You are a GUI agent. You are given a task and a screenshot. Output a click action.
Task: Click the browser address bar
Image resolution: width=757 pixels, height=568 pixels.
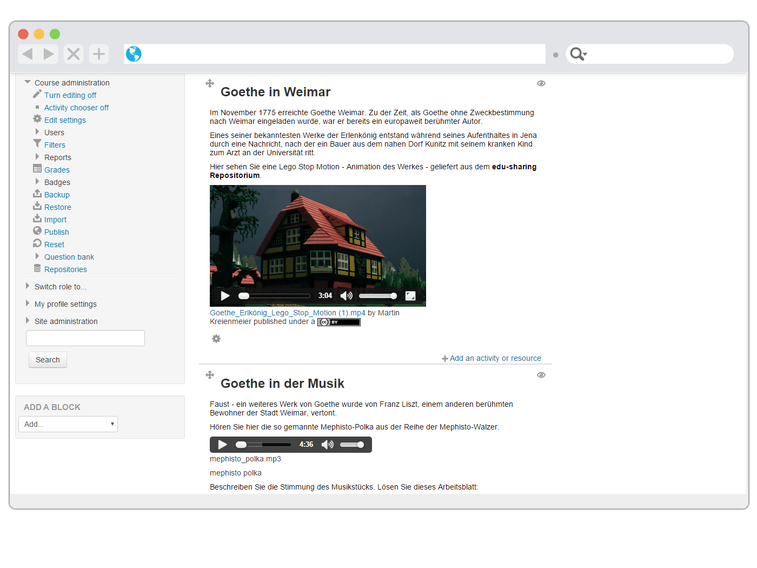335,54
